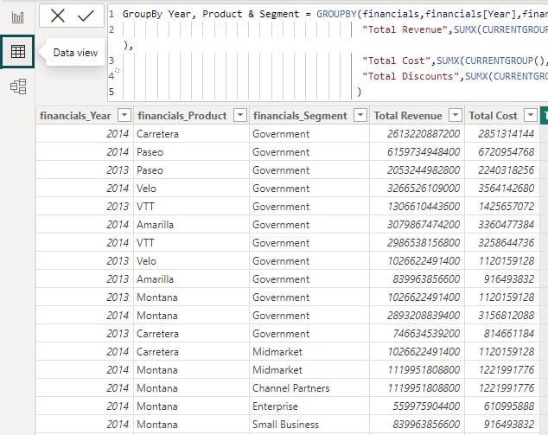Select cost cell 3258644736

tap(502, 243)
